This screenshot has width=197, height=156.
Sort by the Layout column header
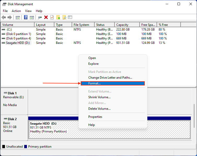44,25
